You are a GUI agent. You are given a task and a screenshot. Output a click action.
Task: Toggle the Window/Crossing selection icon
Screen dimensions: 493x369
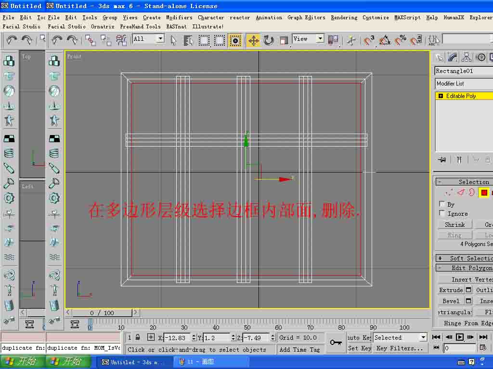click(235, 40)
